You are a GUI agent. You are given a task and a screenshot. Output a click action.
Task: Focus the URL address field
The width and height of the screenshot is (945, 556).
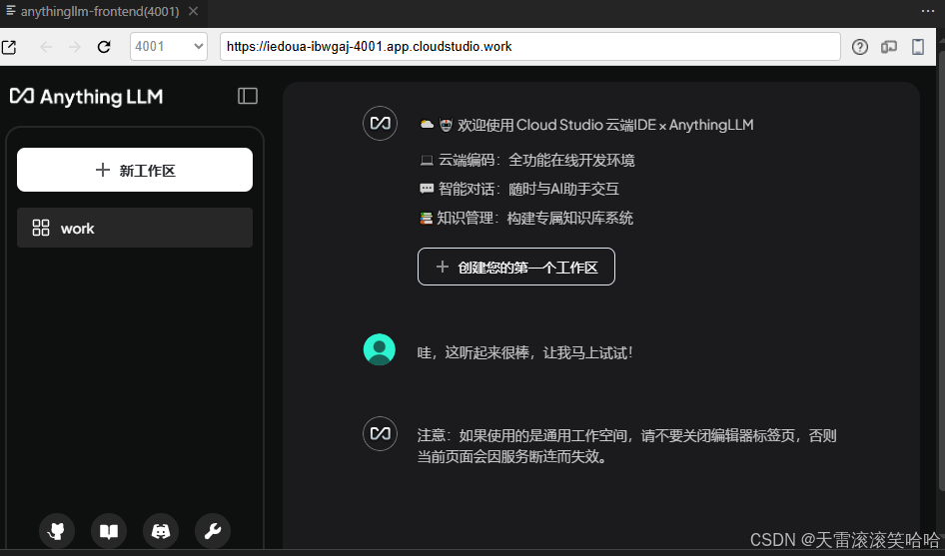(529, 46)
